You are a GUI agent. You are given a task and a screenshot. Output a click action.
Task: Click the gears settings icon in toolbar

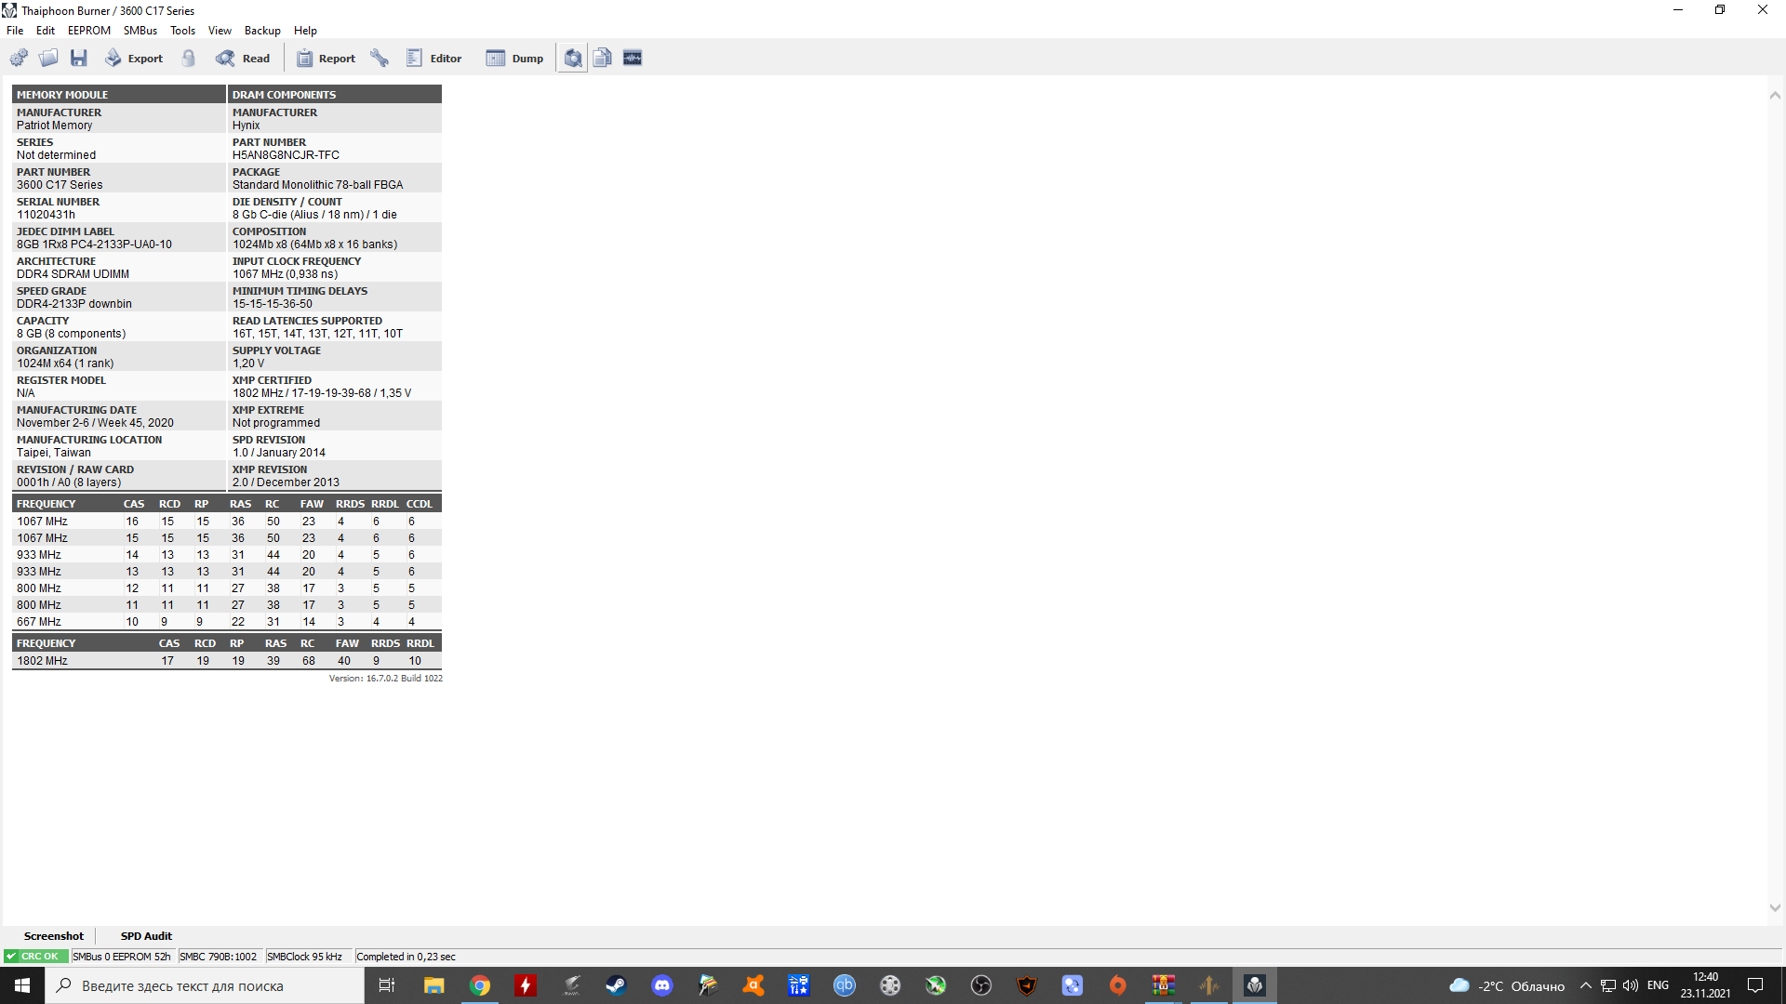click(x=19, y=59)
